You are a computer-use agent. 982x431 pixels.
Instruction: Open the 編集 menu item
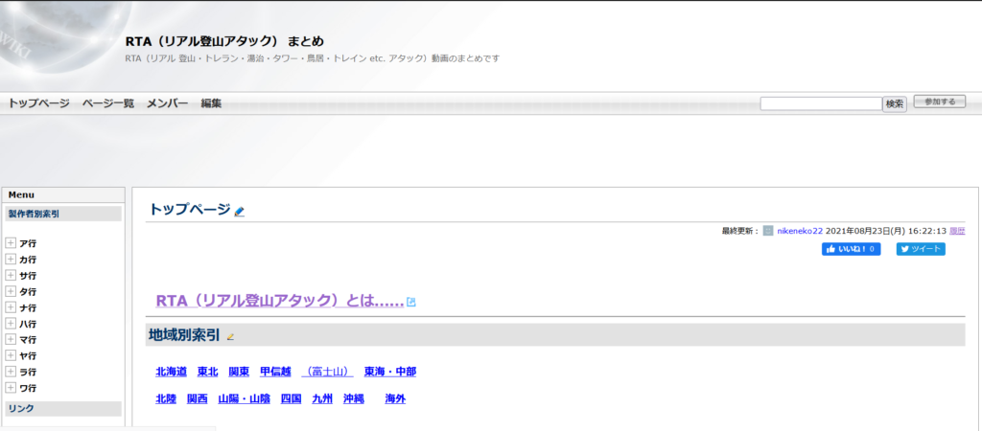(x=211, y=103)
